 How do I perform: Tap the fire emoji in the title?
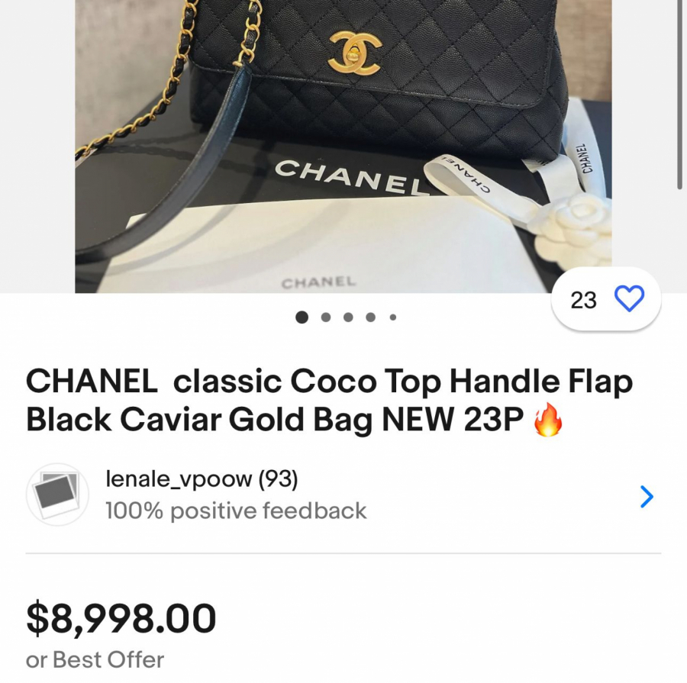coord(547,419)
